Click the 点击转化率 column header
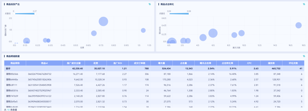 click(x=227, y=63)
